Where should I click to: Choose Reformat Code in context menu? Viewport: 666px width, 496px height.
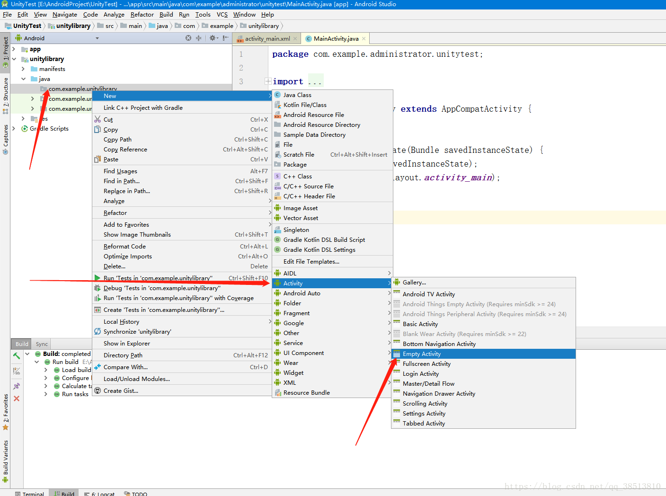click(182, 246)
